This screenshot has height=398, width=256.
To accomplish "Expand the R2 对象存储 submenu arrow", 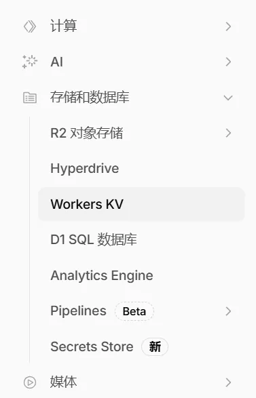I will [228, 133].
